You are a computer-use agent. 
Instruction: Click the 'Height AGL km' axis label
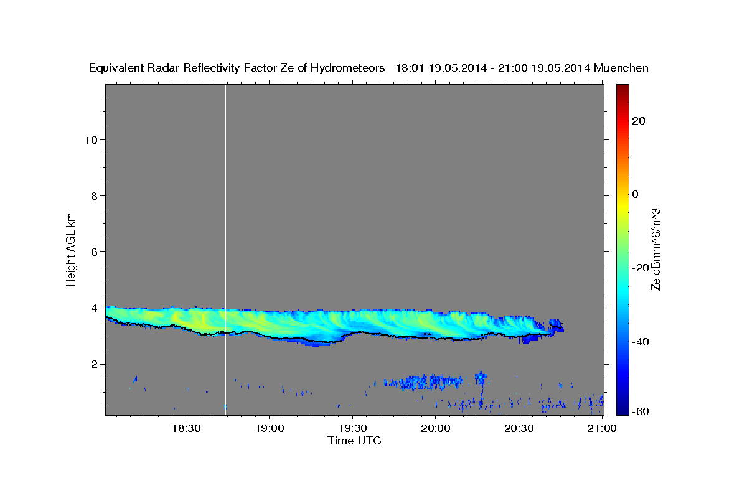pos(71,248)
